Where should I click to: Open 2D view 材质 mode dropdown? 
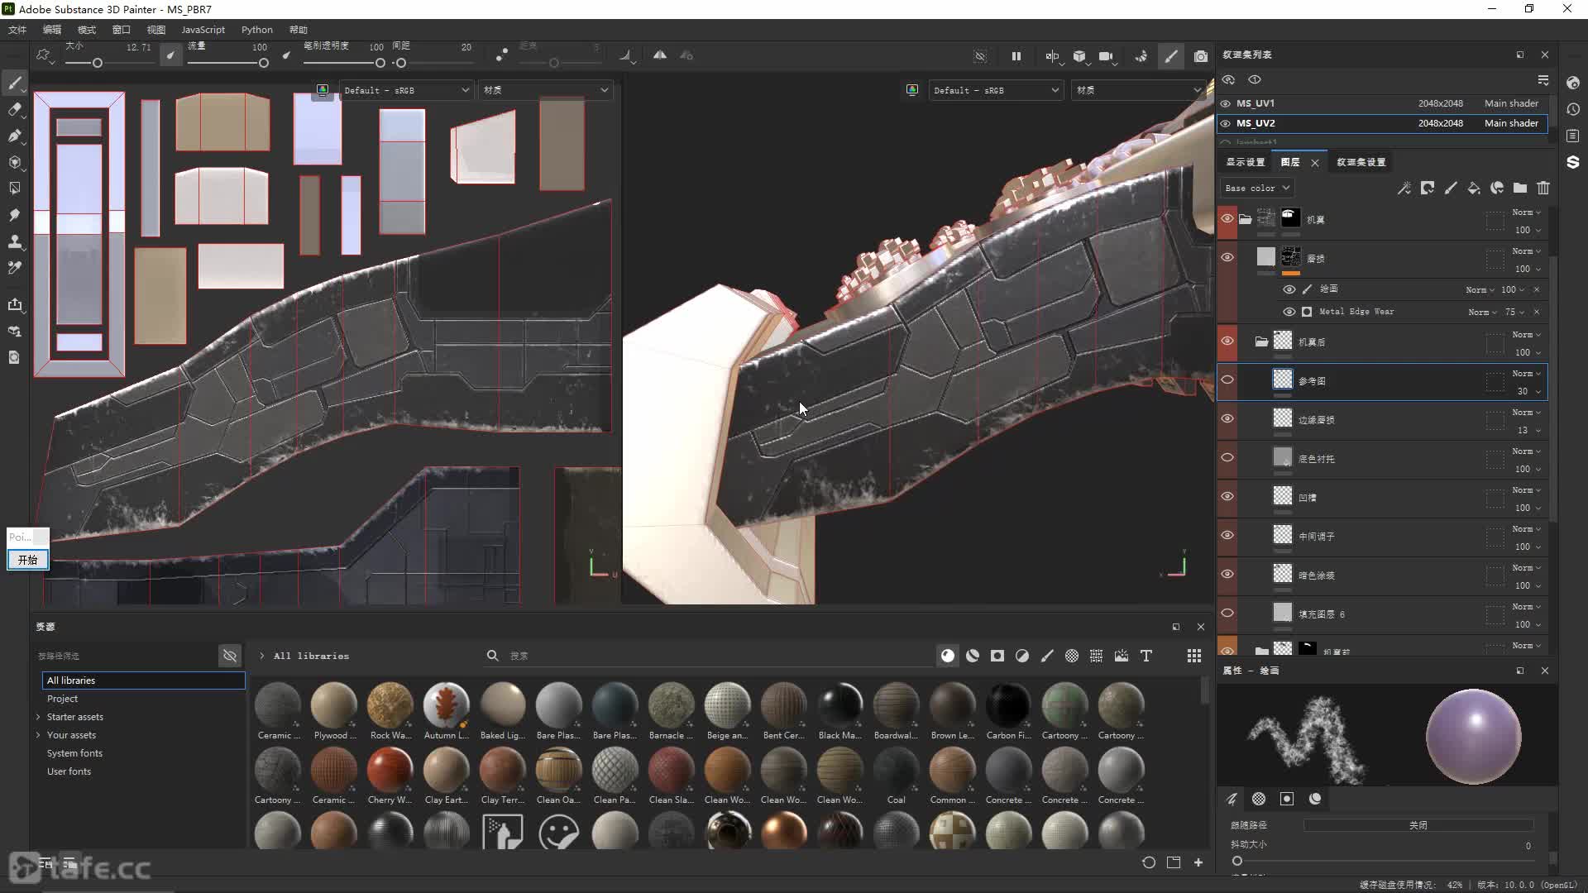coord(546,90)
